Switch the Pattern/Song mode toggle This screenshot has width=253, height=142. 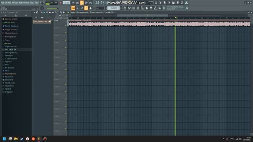47,3
